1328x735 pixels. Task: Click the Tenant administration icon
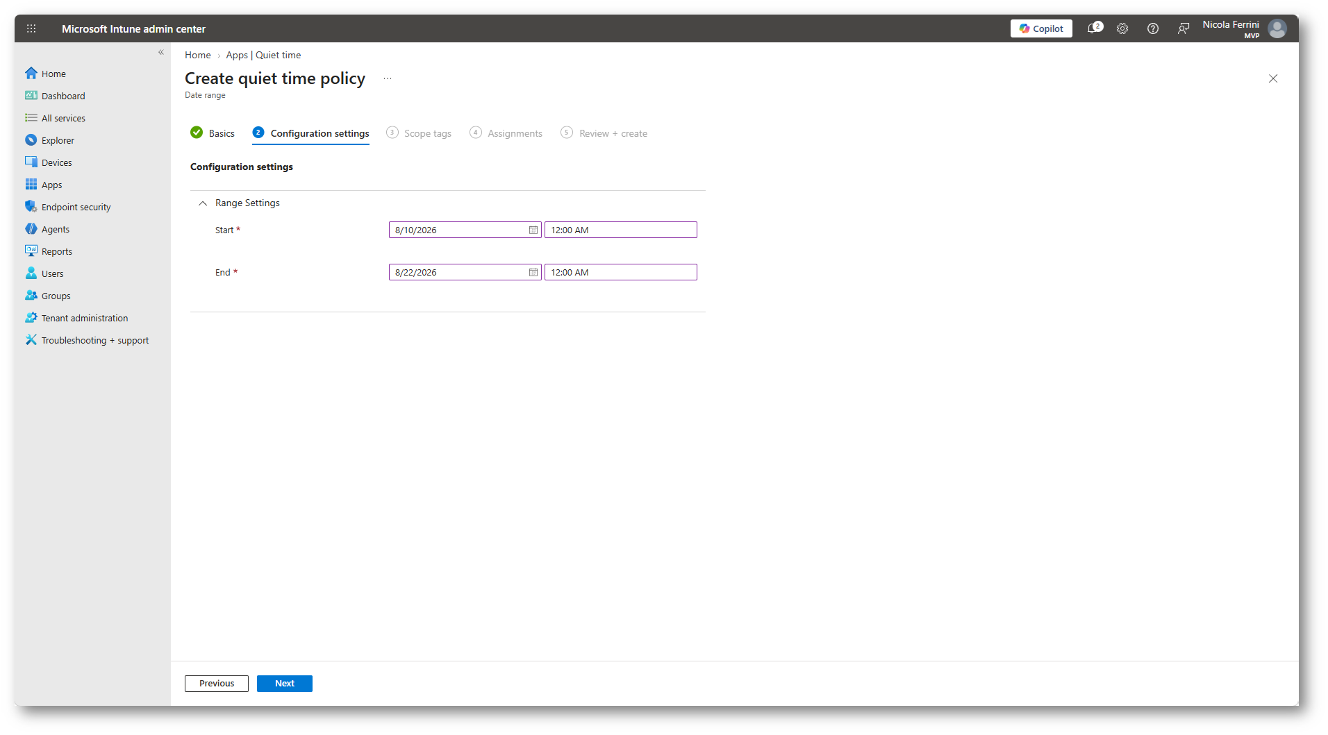(x=31, y=317)
